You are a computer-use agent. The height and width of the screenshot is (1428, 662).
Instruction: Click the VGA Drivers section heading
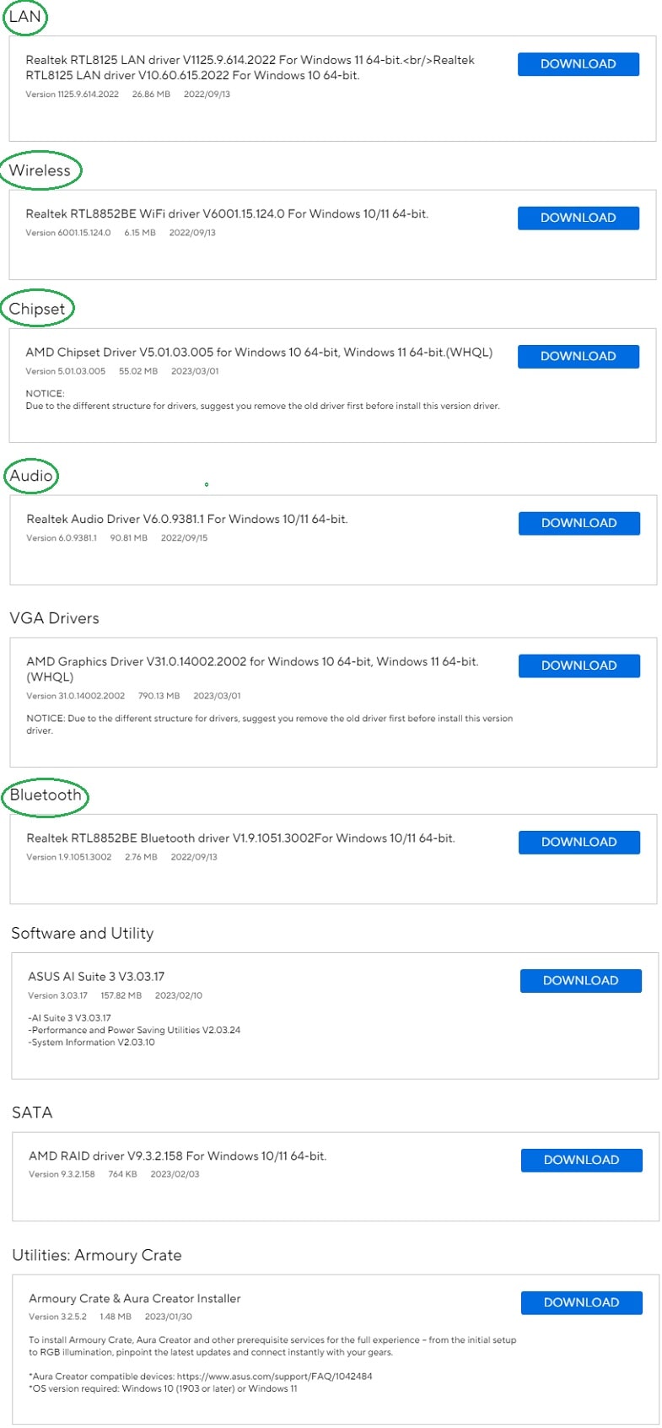tap(54, 618)
